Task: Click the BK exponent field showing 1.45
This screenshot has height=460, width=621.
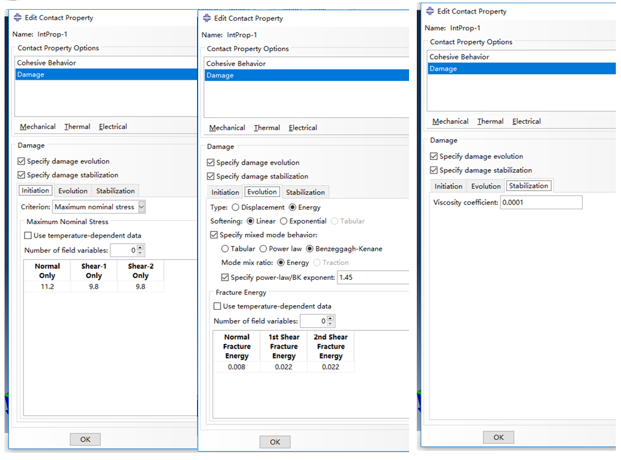Action: pyautogui.click(x=373, y=277)
